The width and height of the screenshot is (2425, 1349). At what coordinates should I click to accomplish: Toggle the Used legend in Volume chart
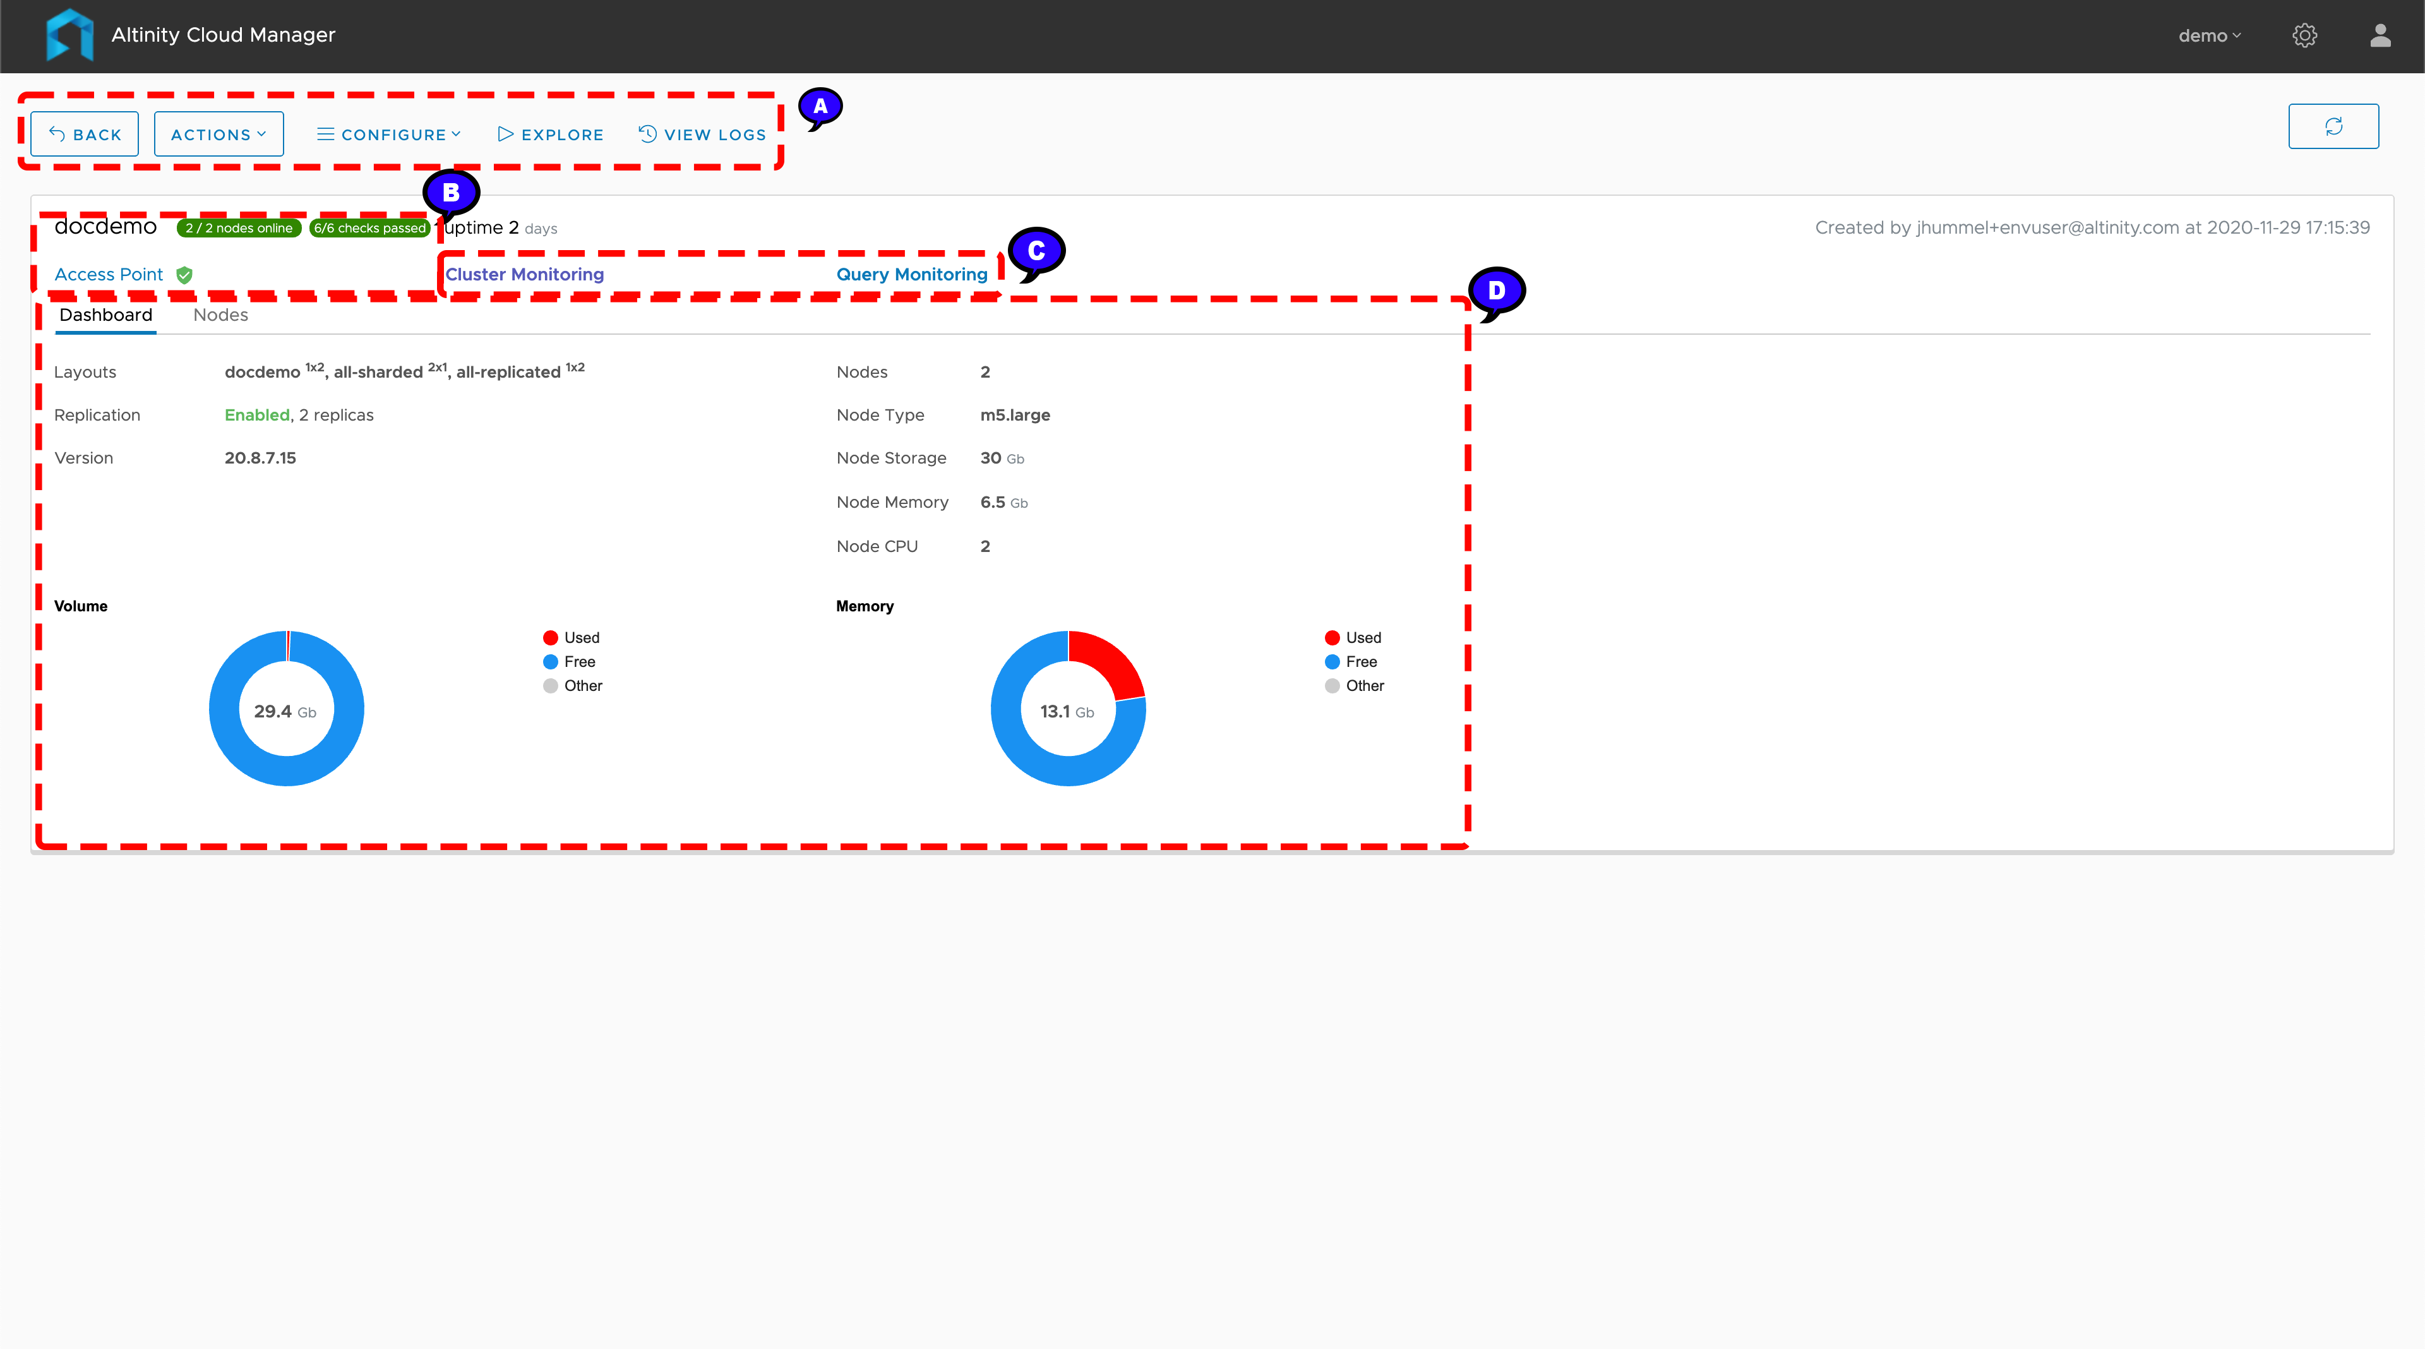pos(570,637)
